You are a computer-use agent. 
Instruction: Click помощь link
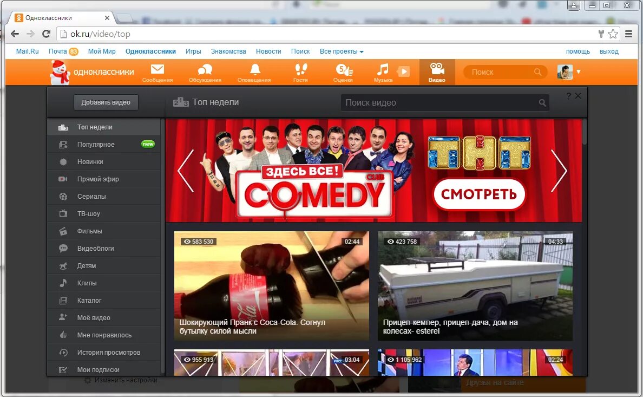(578, 51)
